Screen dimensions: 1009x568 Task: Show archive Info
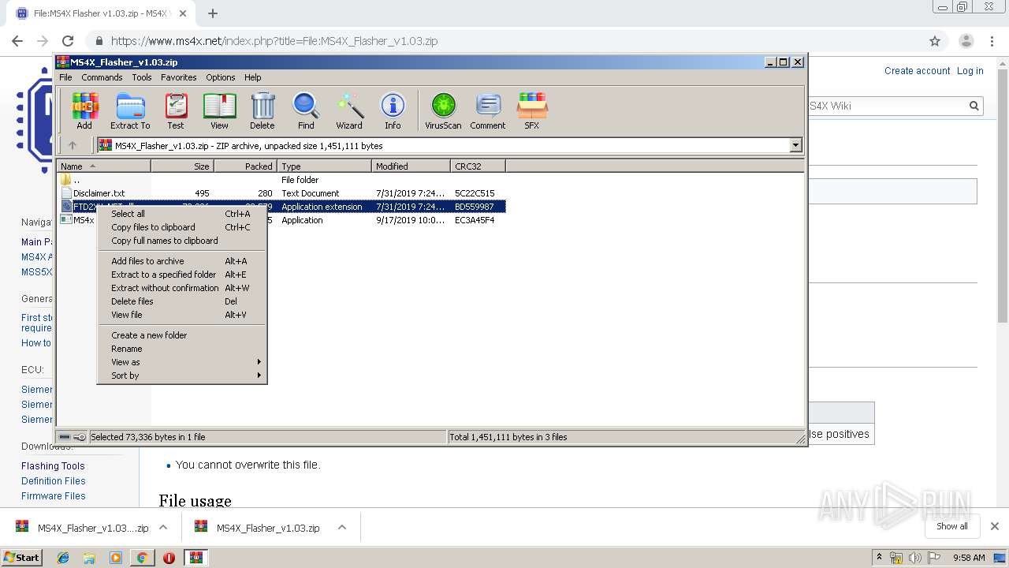pos(393,110)
